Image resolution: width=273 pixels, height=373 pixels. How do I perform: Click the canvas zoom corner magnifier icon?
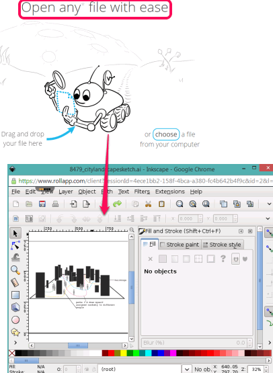point(131,230)
